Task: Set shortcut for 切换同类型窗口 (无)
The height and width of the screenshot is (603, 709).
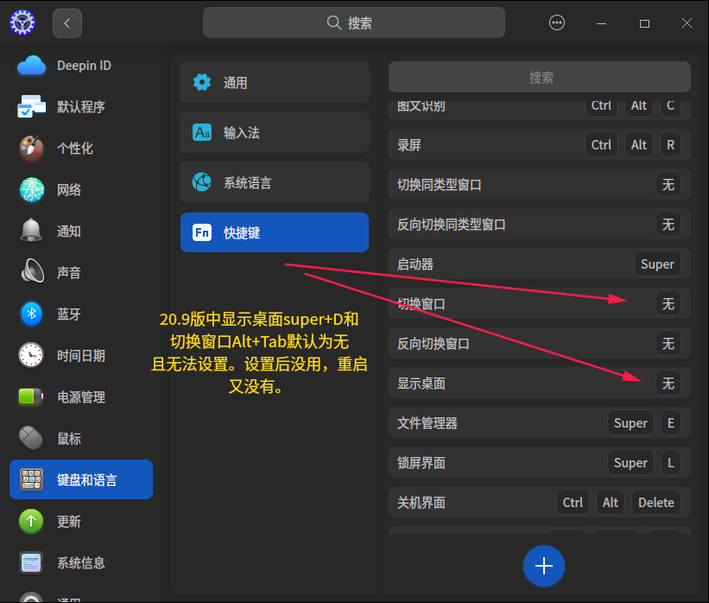Action: point(668,185)
